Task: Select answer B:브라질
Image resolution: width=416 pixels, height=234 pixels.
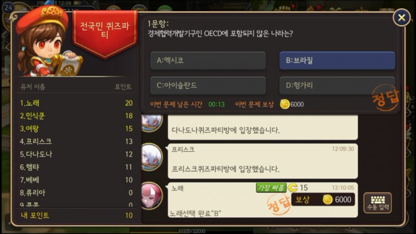Action: (x=337, y=60)
